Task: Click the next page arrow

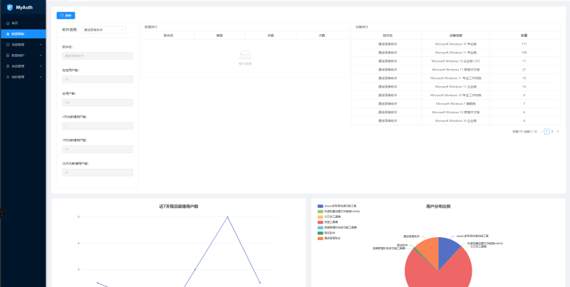Action: [558, 132]
